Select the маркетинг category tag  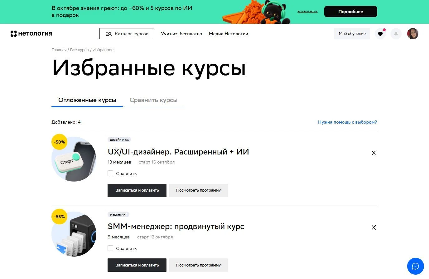pyautogui.click(x=118, y=214)
